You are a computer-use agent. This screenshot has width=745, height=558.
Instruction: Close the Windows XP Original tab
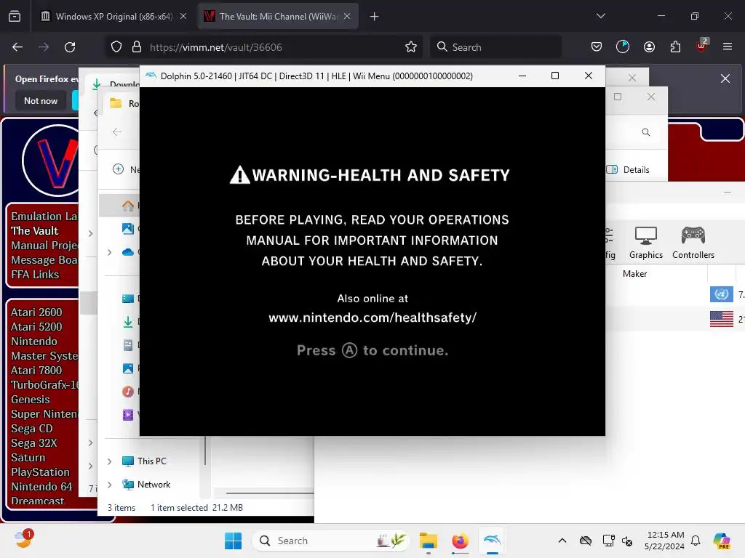[x=183, y=16]
